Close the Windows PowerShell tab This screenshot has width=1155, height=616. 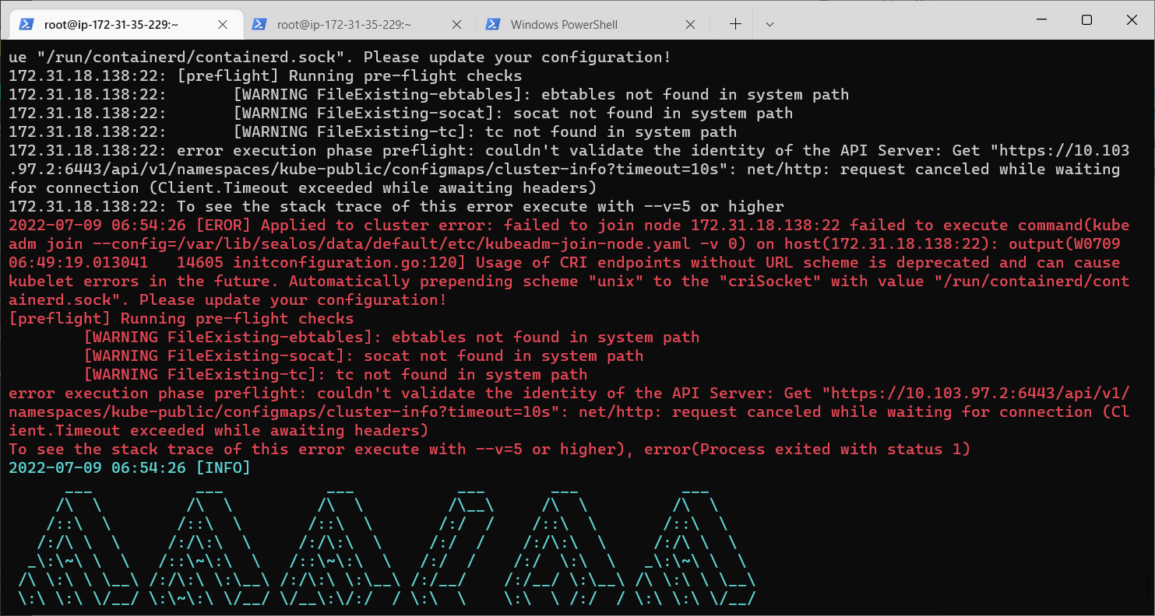[690, 24]
